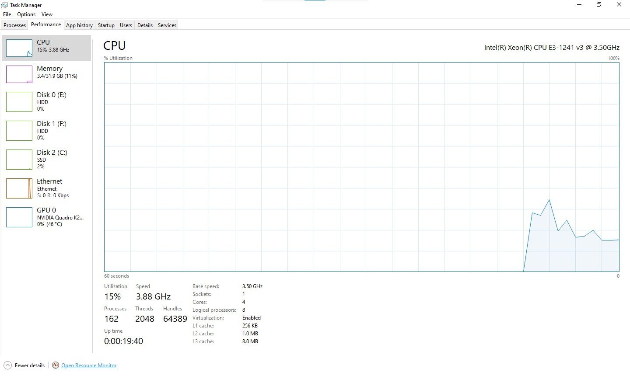Click the 64389 handles value

click(175, 319)
